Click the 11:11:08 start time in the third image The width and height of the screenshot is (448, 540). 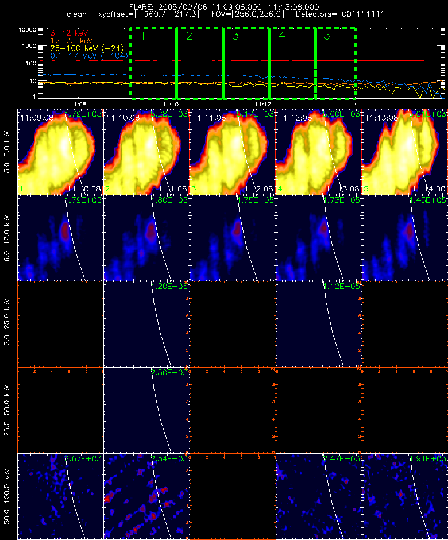(x=210, y=118)
